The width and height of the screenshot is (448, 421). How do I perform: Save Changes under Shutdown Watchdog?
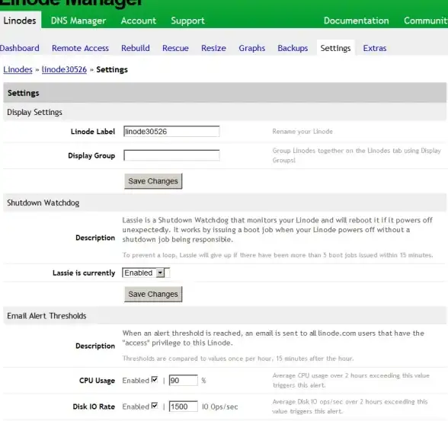pos(153,294)
